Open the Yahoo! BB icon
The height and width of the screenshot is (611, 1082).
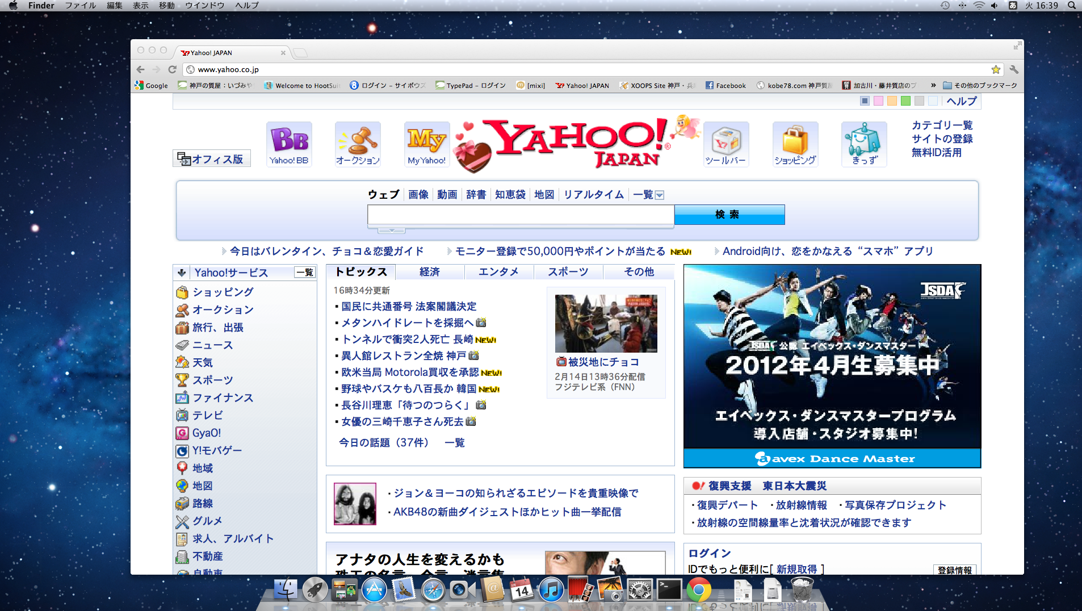pos(289,144)
